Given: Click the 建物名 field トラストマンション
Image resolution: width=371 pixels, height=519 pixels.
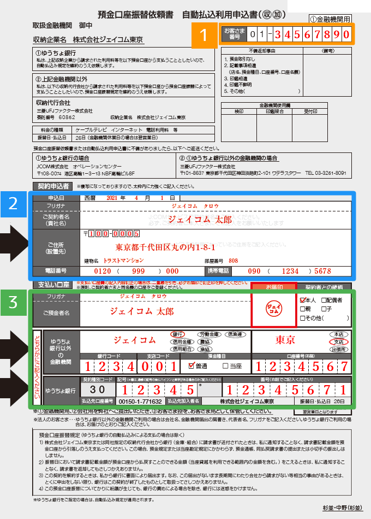Looking at the screenshot, I should [123, 261].
